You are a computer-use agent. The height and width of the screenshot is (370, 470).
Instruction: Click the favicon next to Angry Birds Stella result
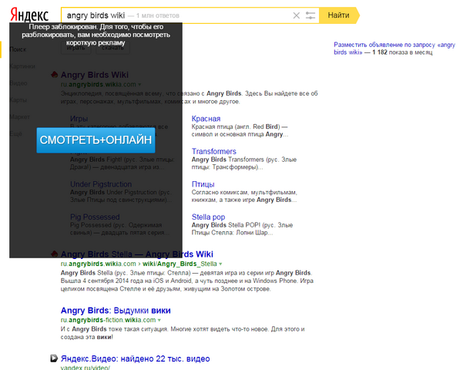tap(54, 254)
